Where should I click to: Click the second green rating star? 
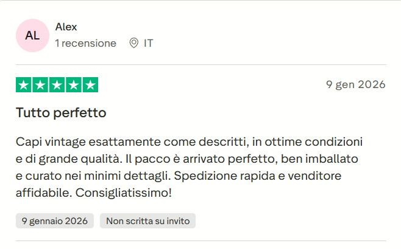(x=40, y=85)
